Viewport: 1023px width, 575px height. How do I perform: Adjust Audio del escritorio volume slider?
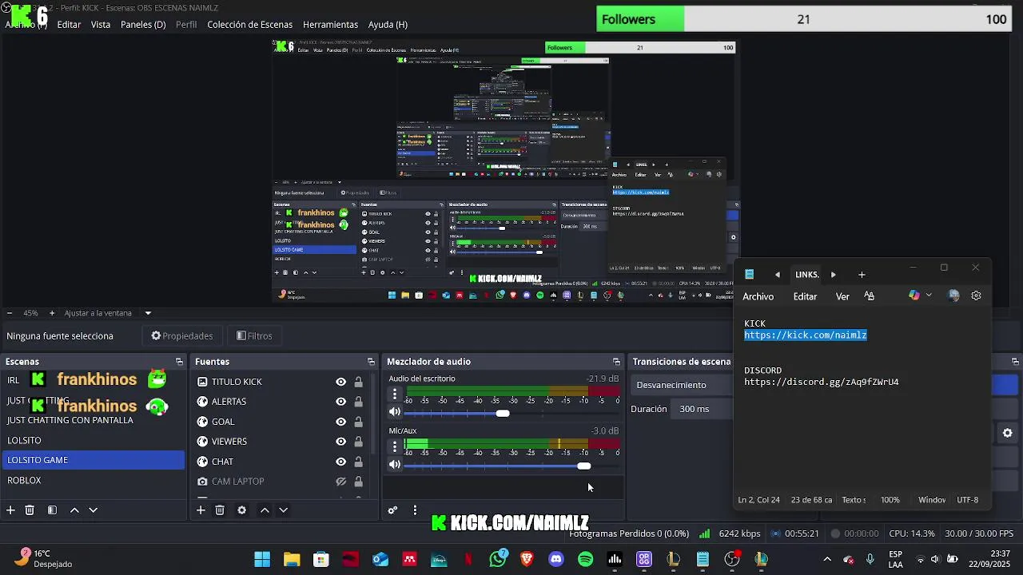point(503,413)
